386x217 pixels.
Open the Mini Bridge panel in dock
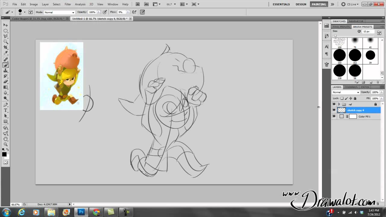327,26
